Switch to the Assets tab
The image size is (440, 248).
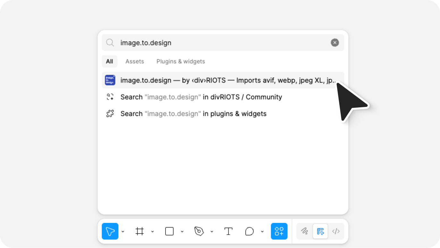point(134,61)
